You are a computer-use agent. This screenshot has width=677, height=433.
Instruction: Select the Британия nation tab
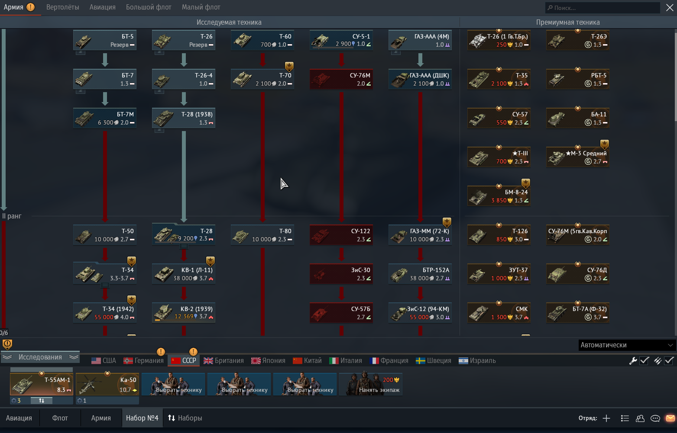[x=224, y=360]
